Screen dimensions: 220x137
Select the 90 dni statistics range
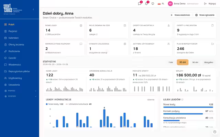tap(195, 62)
